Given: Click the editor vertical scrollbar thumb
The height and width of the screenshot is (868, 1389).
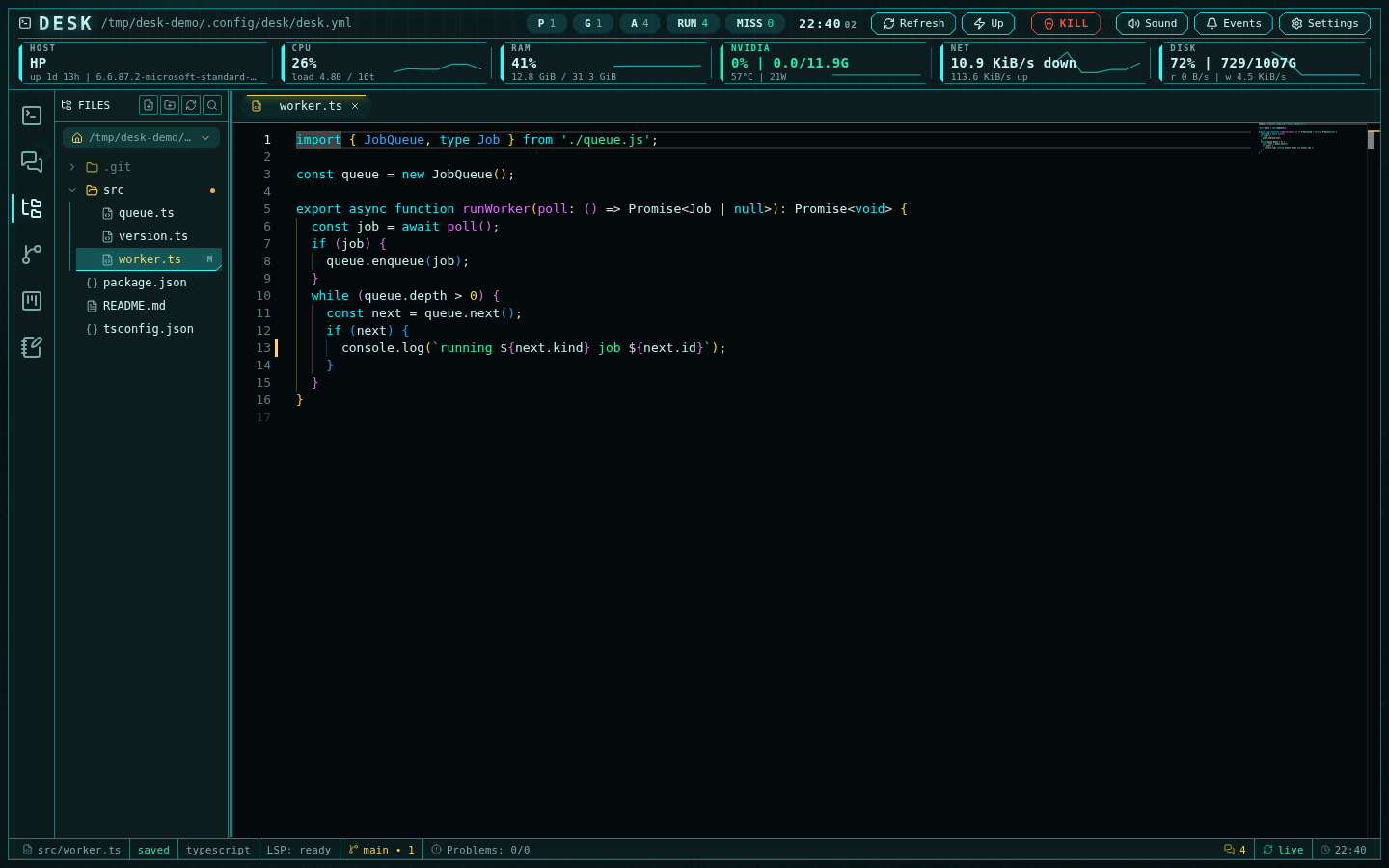Looking at the screenshot, I should pyautogui.click(x=1371, y=140).
